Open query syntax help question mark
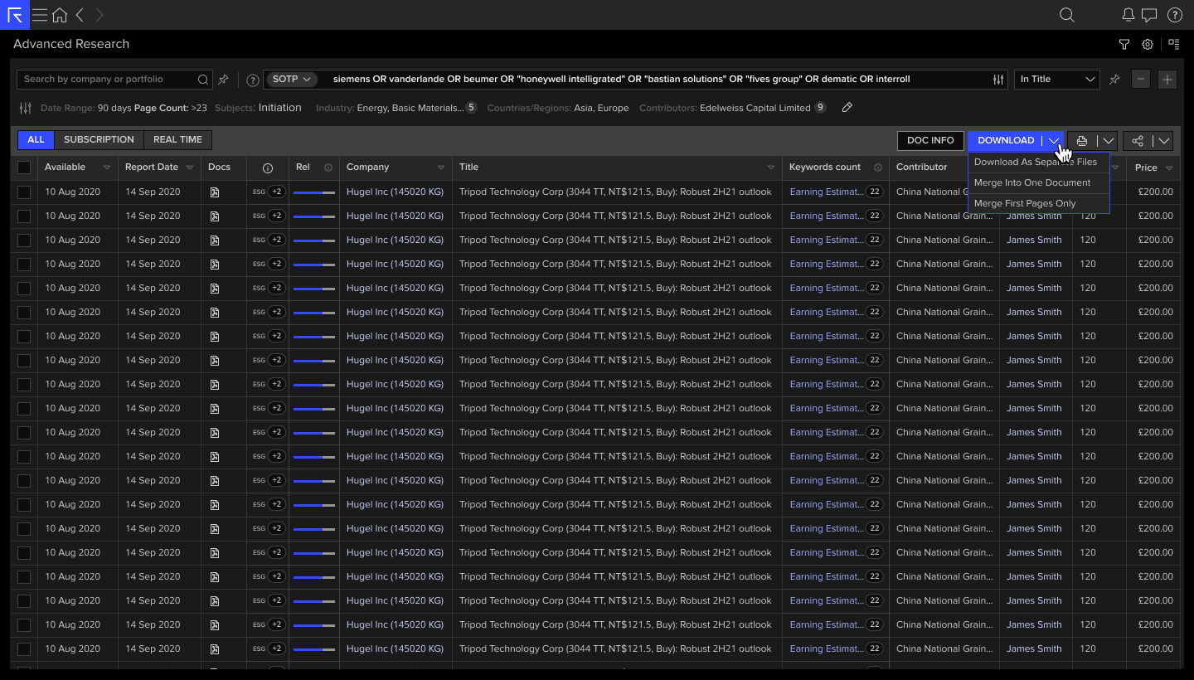This screenshot has height=680, width=1194. pyautogui.click(x=253, y=80)
